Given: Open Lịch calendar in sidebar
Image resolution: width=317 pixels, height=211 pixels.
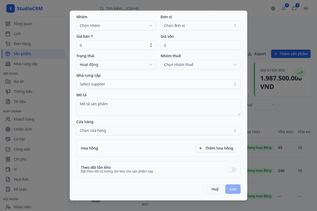Looking at the screenshot, I should (17, 34).
